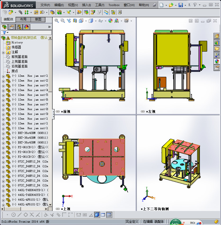Open the Custom Properties task pane icon
This screenshot has width=221, height=225.
tap(217, 67)
